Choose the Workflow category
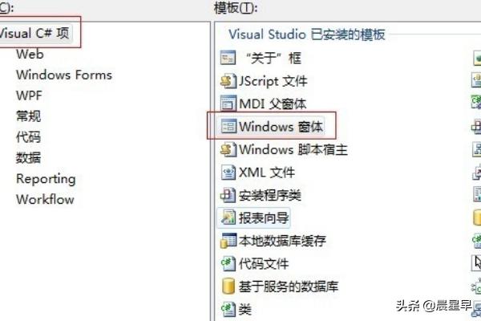Viewport: 481px width, 321px height. [45, 199]
